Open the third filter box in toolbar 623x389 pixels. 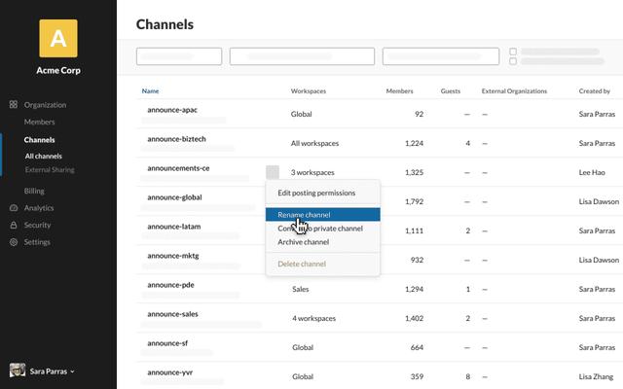tap(441, 56)
